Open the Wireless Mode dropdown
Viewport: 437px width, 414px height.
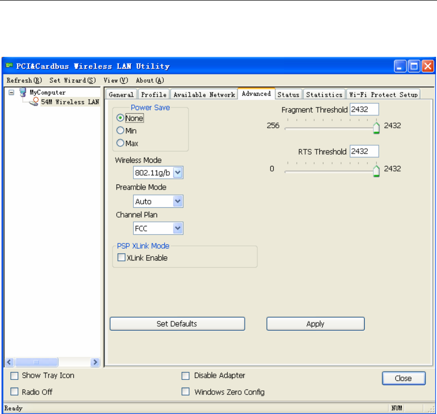(x=178, y=173)
